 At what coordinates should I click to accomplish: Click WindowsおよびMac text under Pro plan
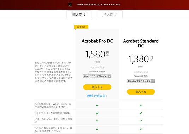click(x=97, y=71)
